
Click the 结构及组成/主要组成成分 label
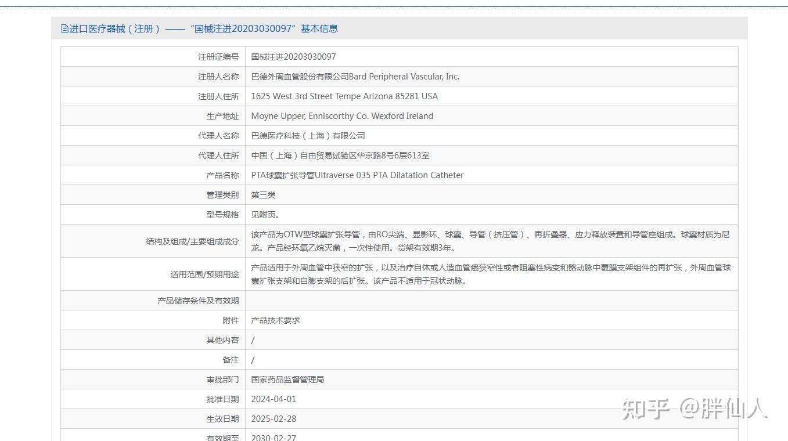[x=192, y=241]
